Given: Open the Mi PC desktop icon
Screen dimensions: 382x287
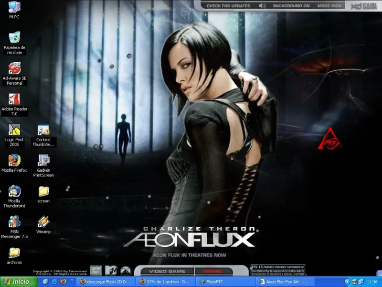Looking at the screenshot, I should [14, 10].
